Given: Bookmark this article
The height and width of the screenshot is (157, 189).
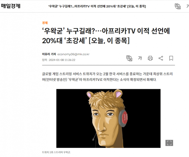Looking at the screenshot, I should pyautogui.click(x=171, y=58).
